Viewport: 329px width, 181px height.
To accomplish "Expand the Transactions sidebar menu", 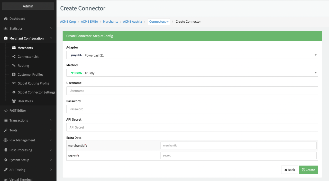I will tap(28, 120).
